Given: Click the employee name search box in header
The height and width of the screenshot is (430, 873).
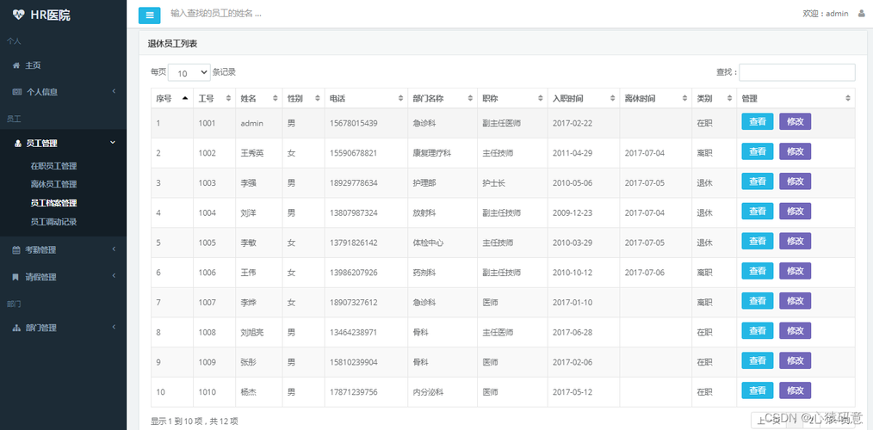Looking at the screenshot, I should (216, 14).
